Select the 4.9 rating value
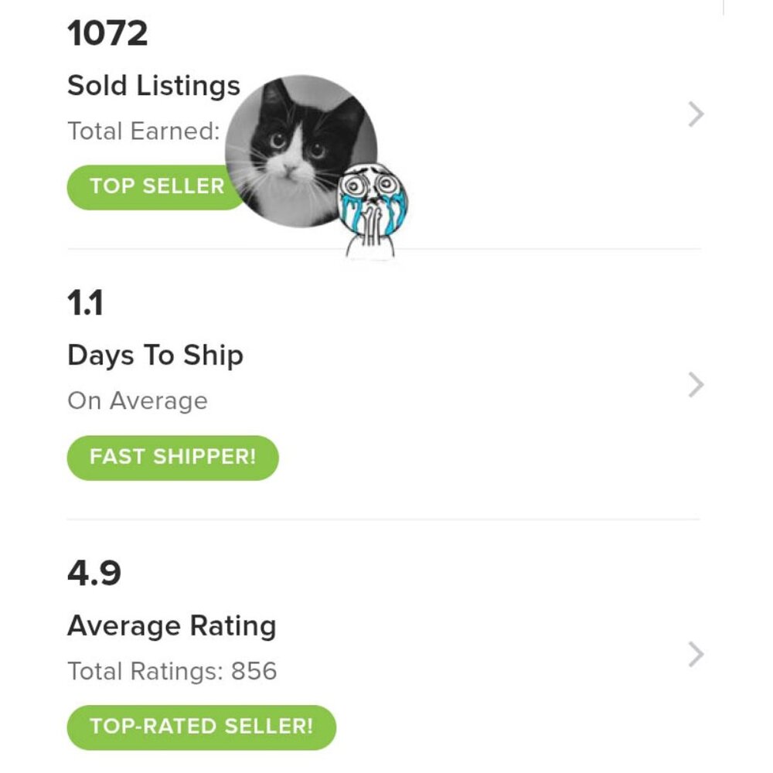 94,574
